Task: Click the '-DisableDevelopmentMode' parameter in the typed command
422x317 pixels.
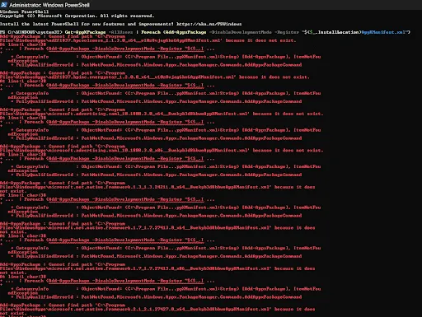Action: (240, 32)
